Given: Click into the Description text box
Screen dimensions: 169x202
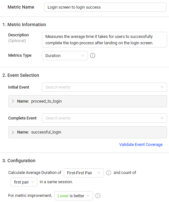Looking at the screenshot, I should click(x=104, y=40).
